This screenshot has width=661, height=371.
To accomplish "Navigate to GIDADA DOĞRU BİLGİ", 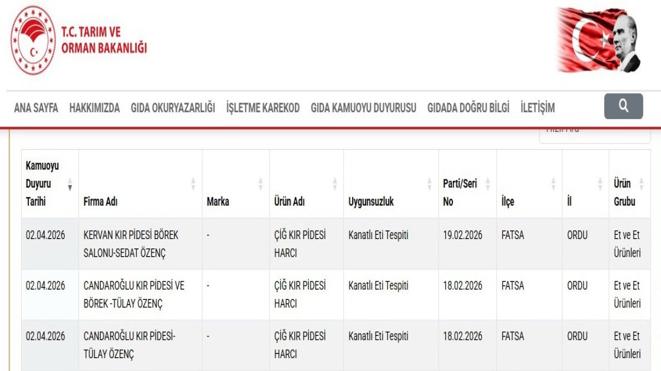I will pos(468,108).
